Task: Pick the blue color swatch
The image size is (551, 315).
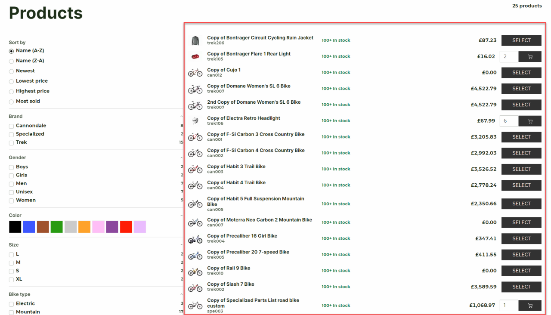Action: tap(29, 227)
